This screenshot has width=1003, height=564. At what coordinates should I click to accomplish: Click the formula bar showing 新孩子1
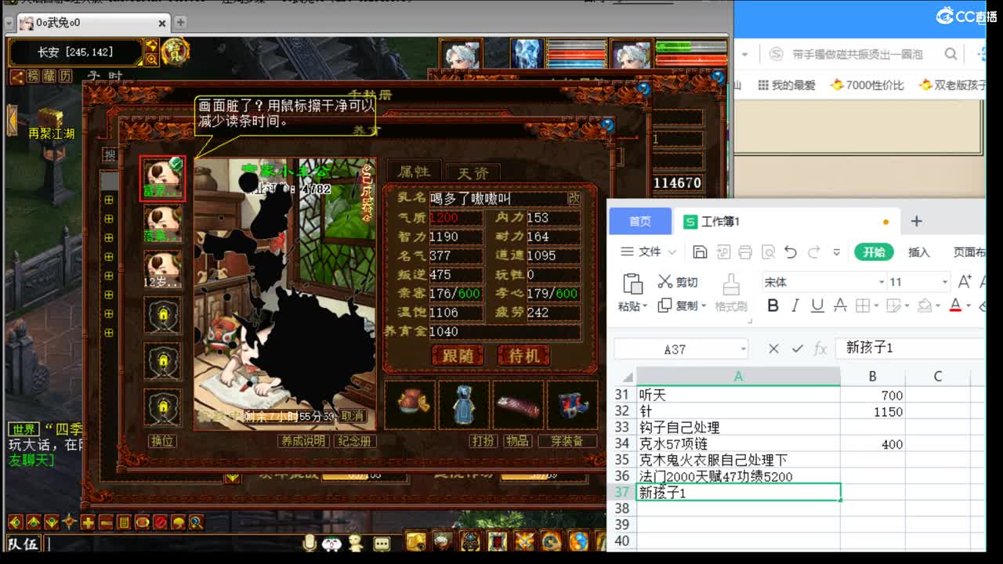(x=909, y=348)
